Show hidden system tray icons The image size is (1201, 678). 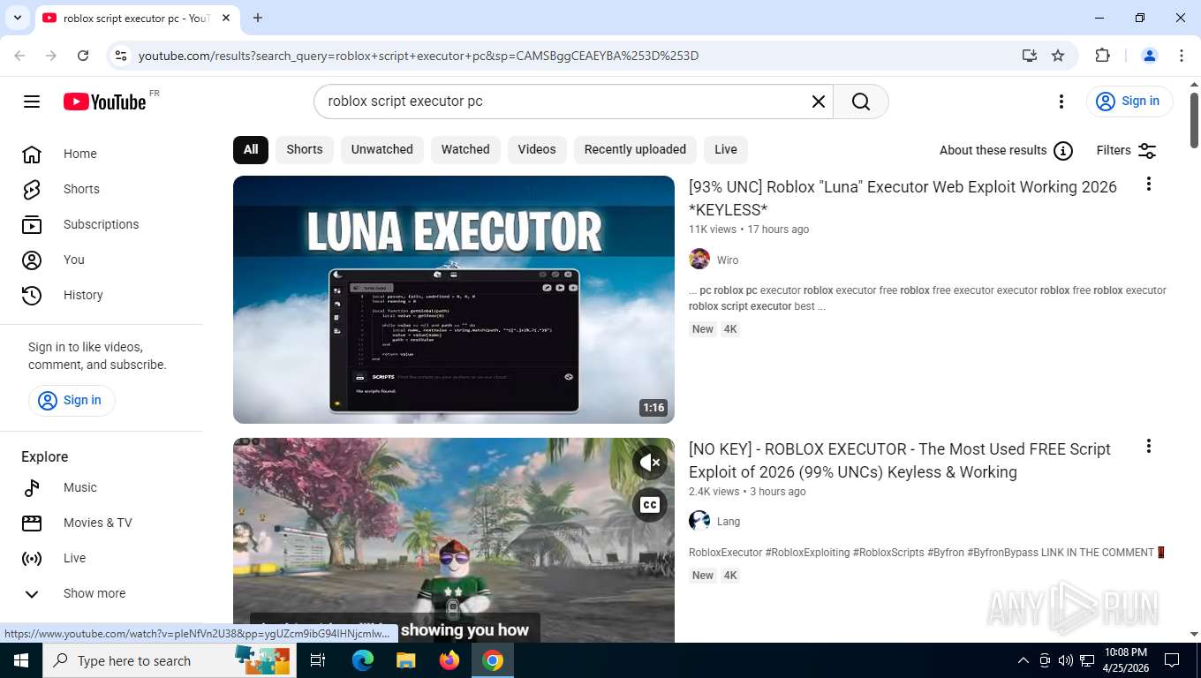click(1023, 660)
